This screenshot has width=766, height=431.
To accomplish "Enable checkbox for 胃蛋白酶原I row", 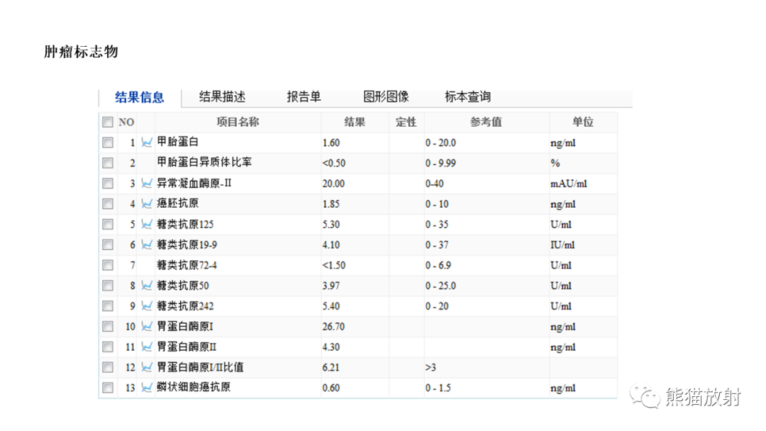I will 108,327.
